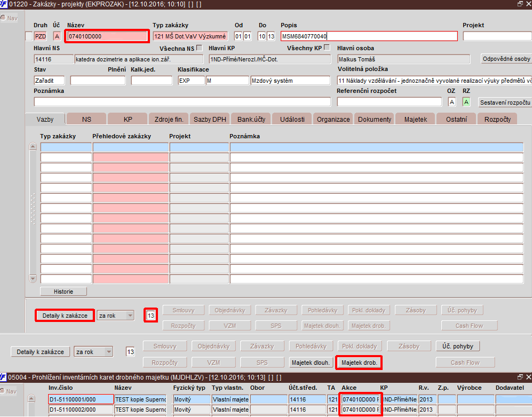Open the upper 'za rok' dropdown

[x=130, y=316]
